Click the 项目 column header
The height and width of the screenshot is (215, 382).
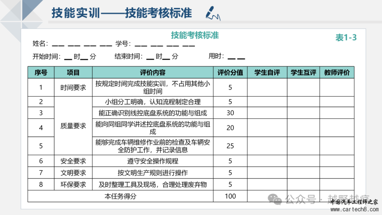click(73, 72)
